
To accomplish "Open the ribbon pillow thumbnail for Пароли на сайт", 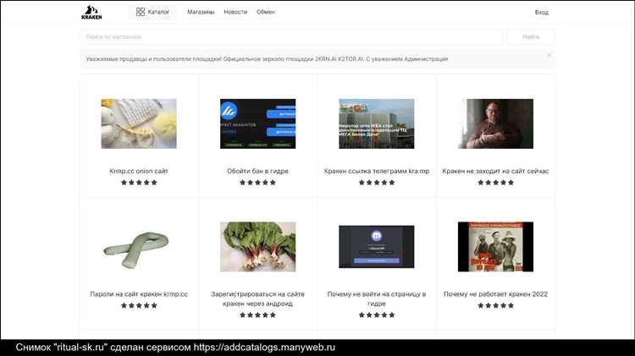I will point(136,249).
